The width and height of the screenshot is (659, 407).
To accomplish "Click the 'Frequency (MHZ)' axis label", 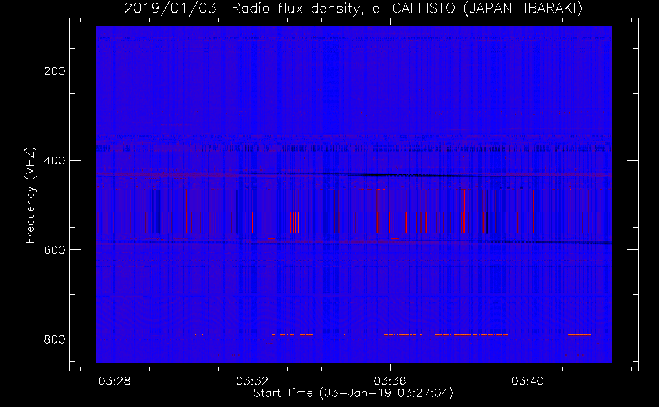I will coord(31,195).
